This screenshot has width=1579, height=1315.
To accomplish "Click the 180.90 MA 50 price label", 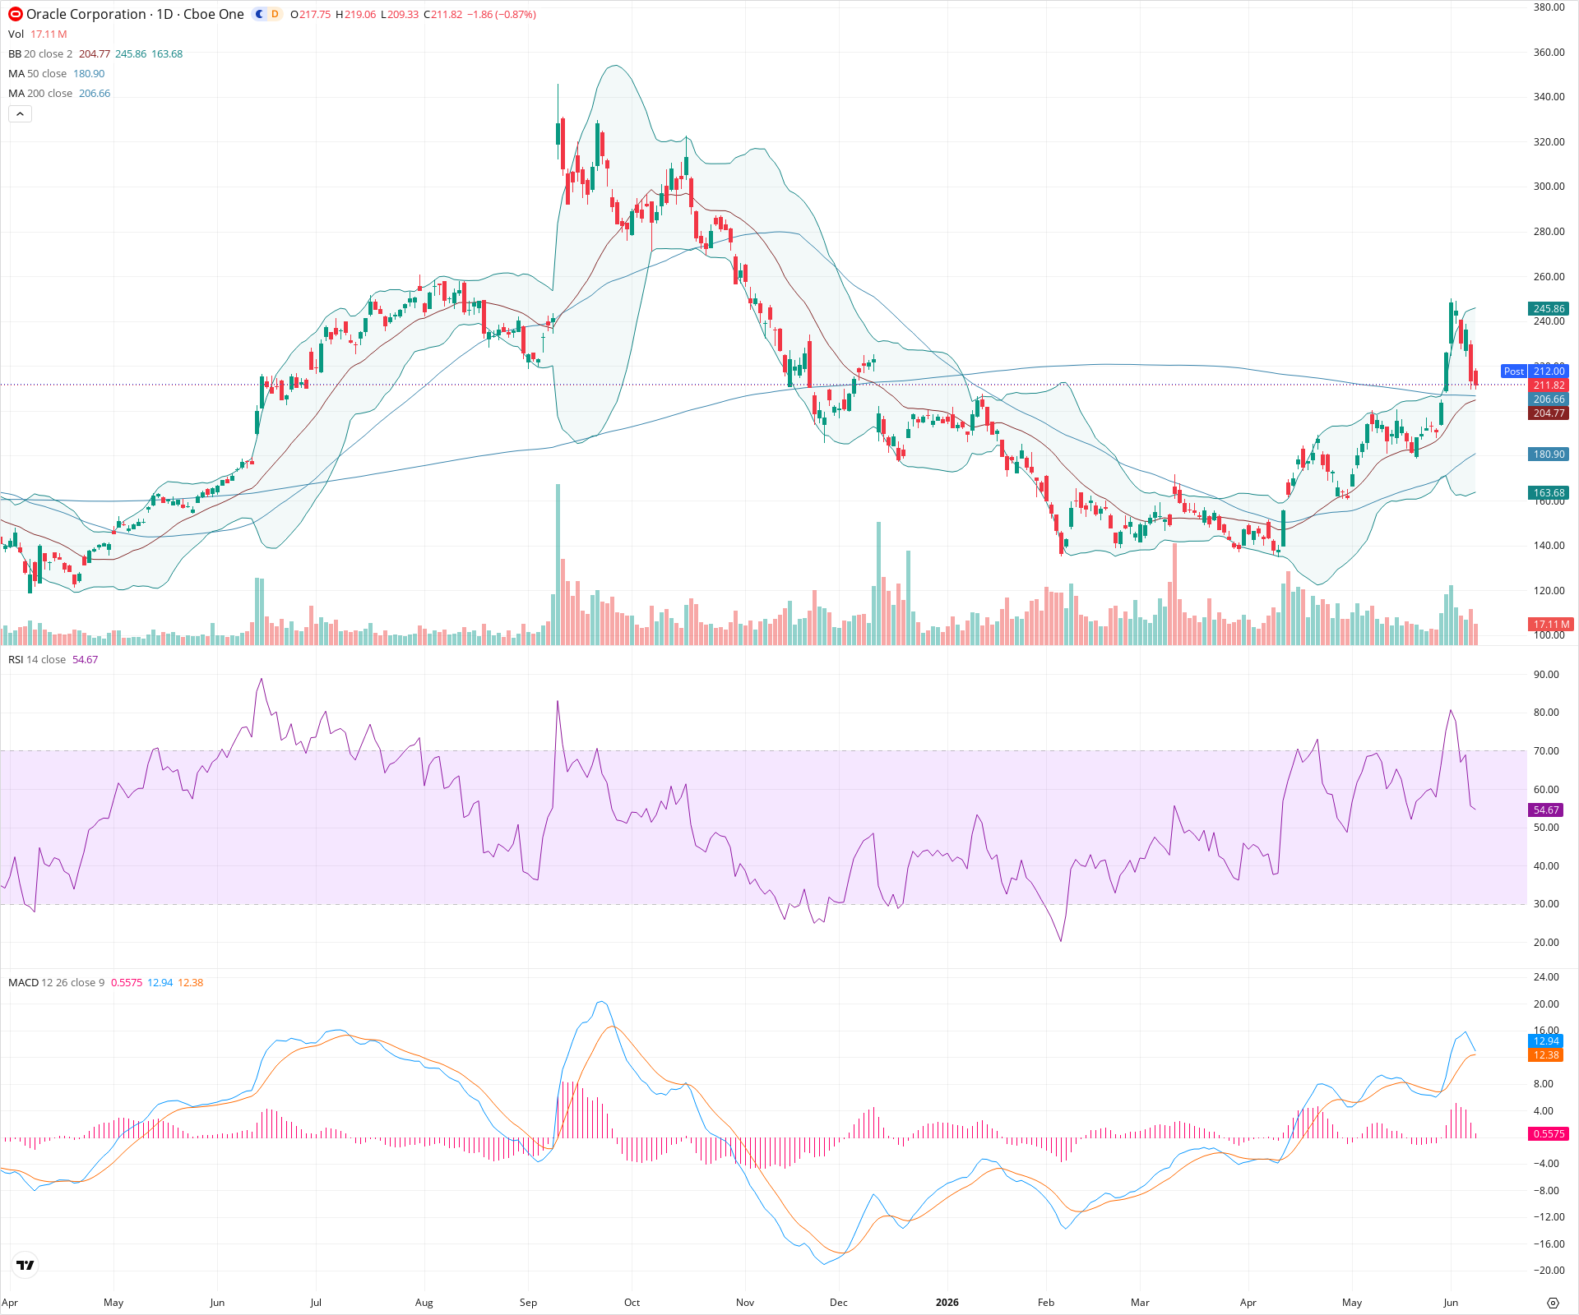I will click(1549, 454).
